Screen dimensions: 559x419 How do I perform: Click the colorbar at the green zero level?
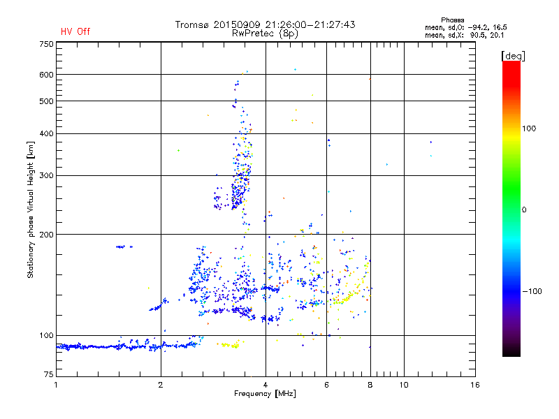(511, 209)
